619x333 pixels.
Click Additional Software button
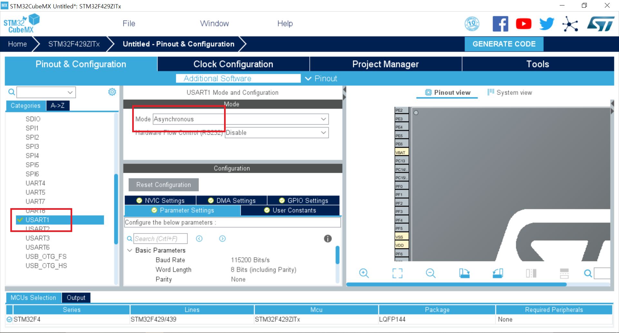tap(238, 79)
